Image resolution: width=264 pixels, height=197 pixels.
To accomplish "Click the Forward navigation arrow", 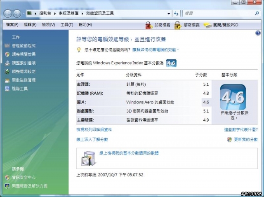I will [17, 14].
